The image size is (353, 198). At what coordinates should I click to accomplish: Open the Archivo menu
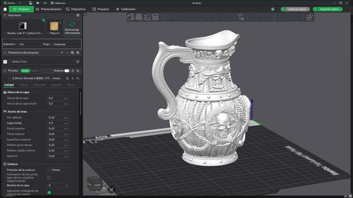tap(9, 3)
